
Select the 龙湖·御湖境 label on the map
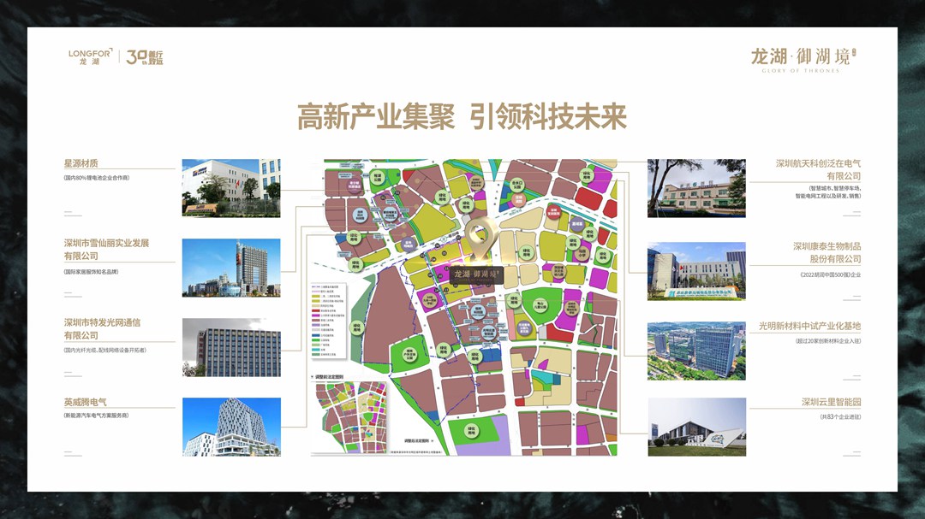tap(478, 274)
